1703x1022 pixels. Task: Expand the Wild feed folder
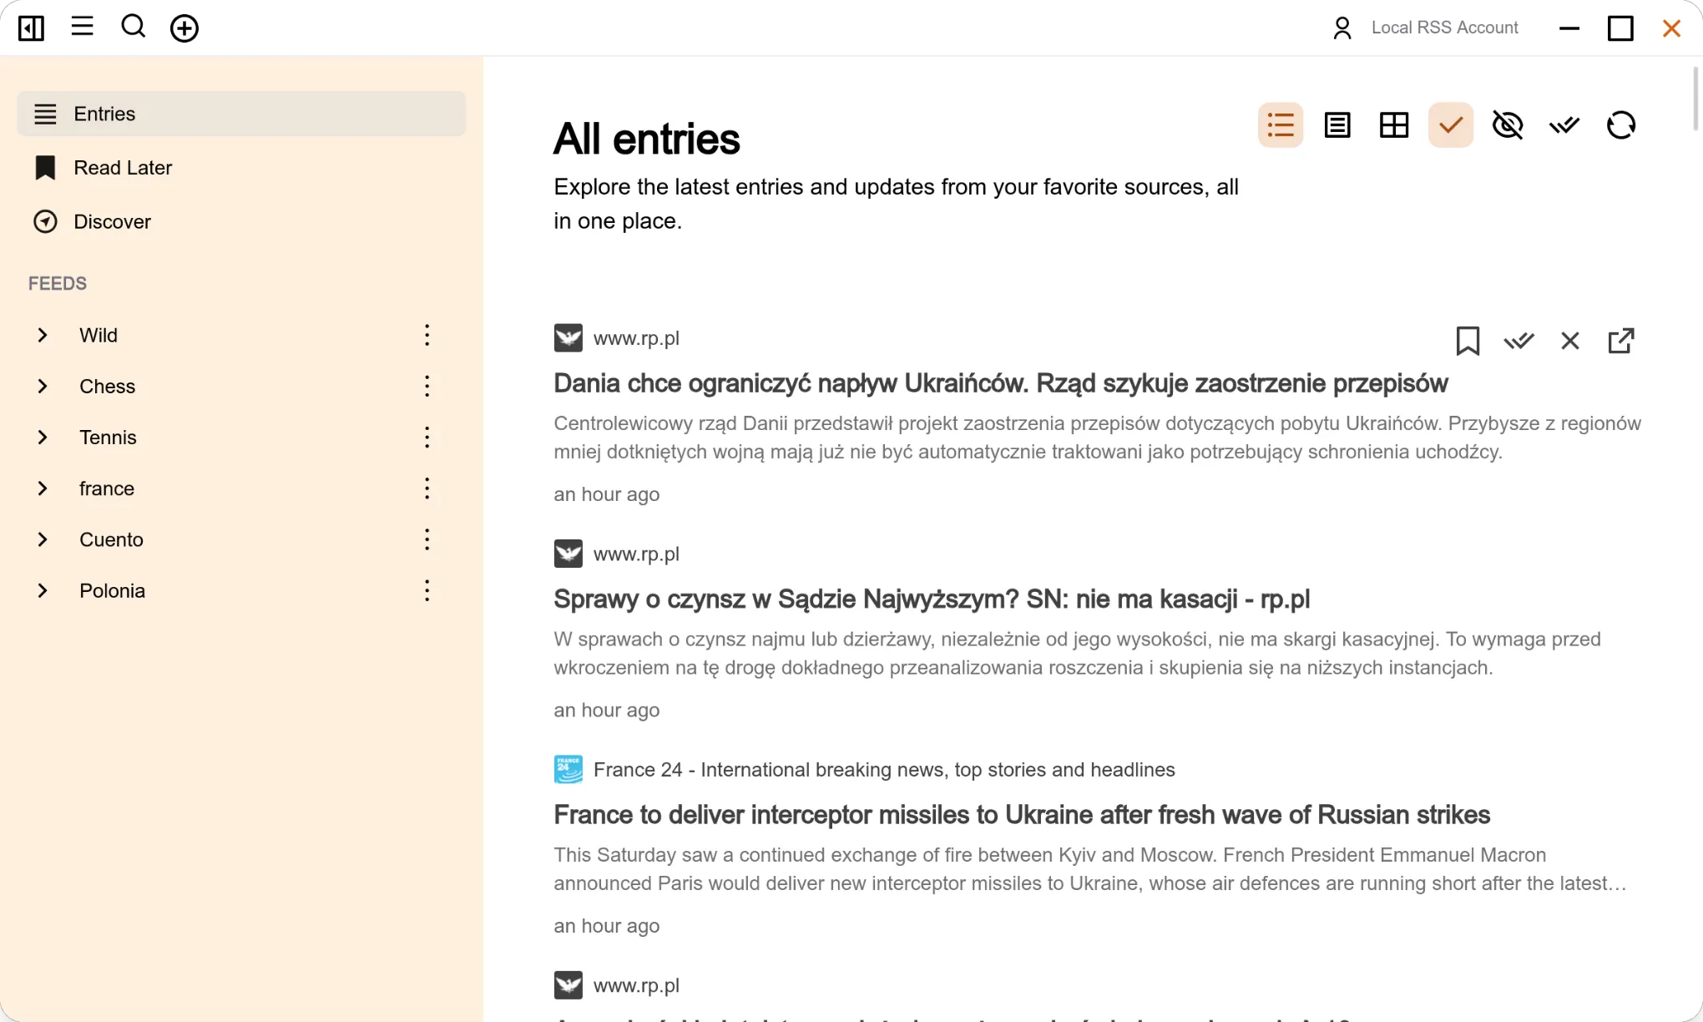42,336
